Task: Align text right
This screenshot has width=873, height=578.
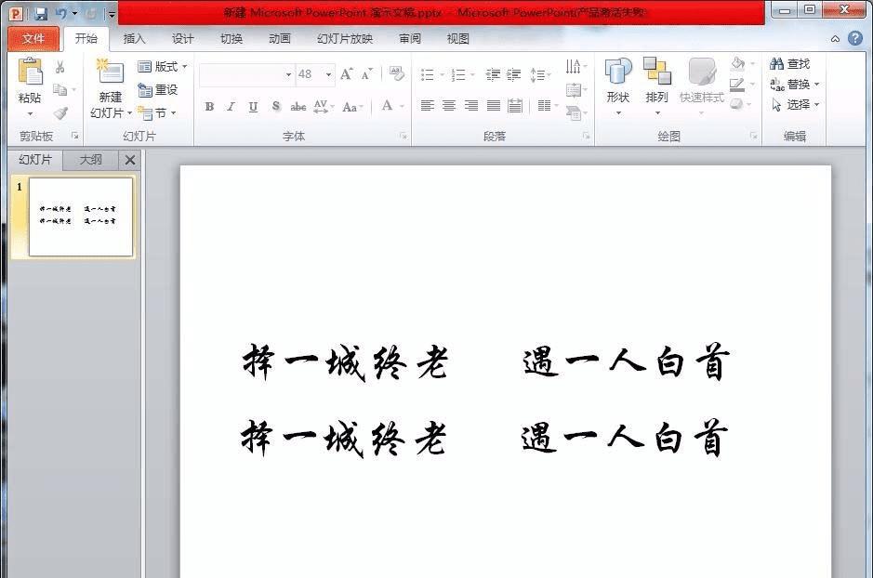Action: [x=471, y=106]
